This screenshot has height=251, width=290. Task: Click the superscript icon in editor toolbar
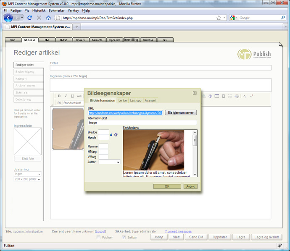(x=251, y=96)
